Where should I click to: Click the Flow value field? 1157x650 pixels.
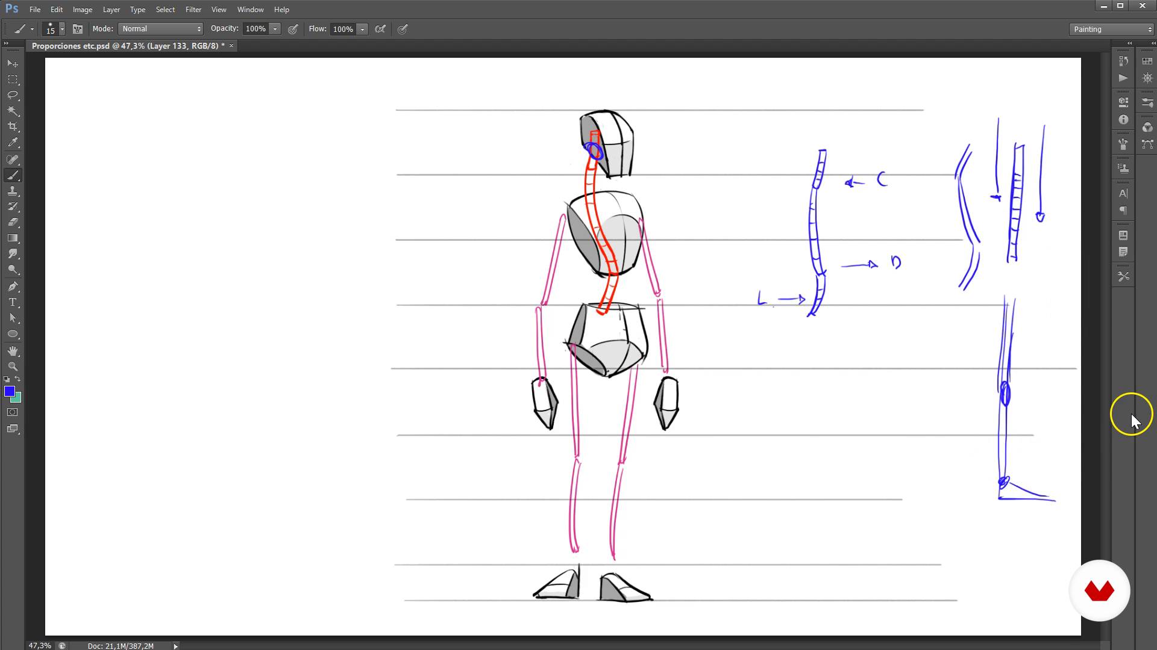point(343,29)
